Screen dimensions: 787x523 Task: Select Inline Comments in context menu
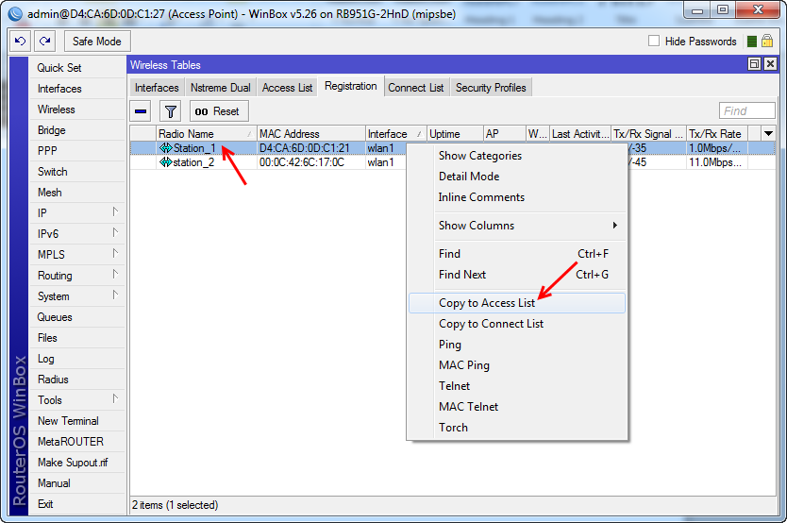coord(517,197)
